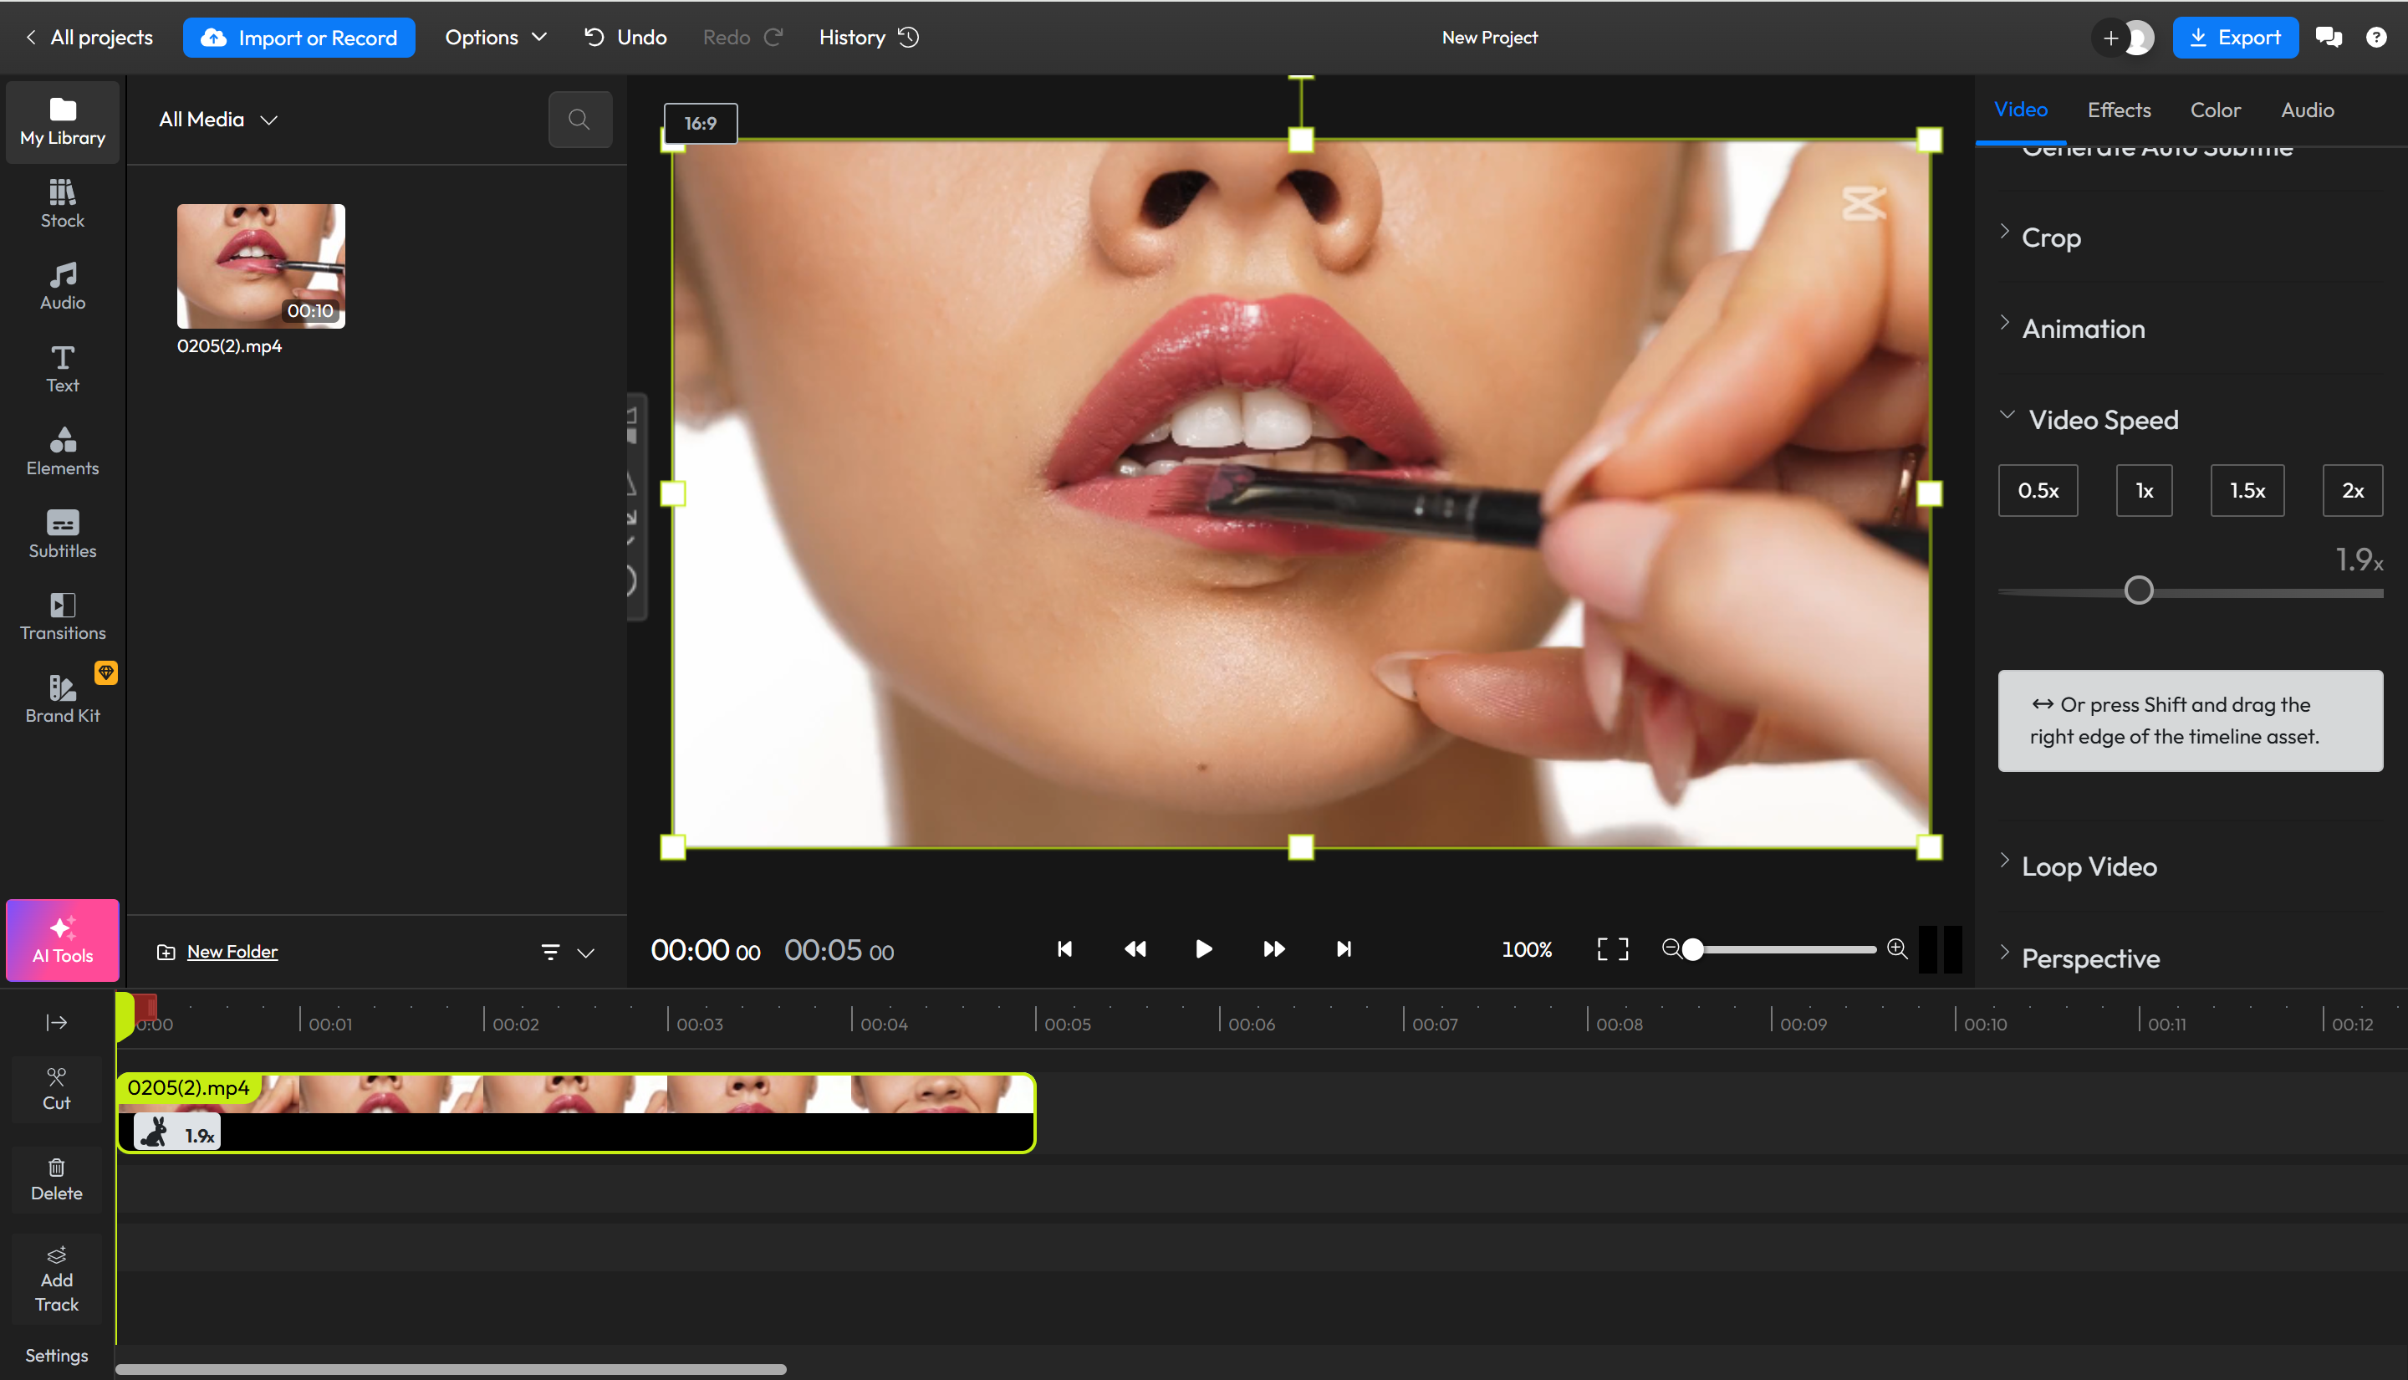This screenshot has width=2408, height=1380.
Task: Toggle fullscreen preview
Action: pyautogui.click(x=1612, y=948)
